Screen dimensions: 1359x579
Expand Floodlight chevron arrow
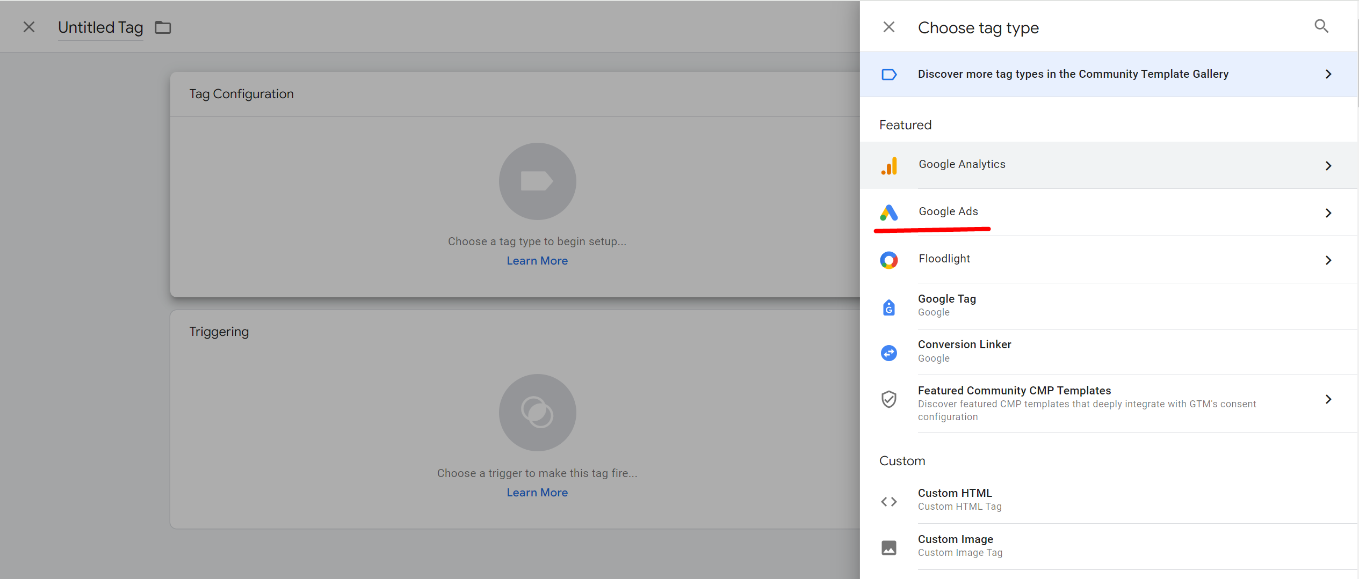pyautogui.click(x=1328, y=260)
